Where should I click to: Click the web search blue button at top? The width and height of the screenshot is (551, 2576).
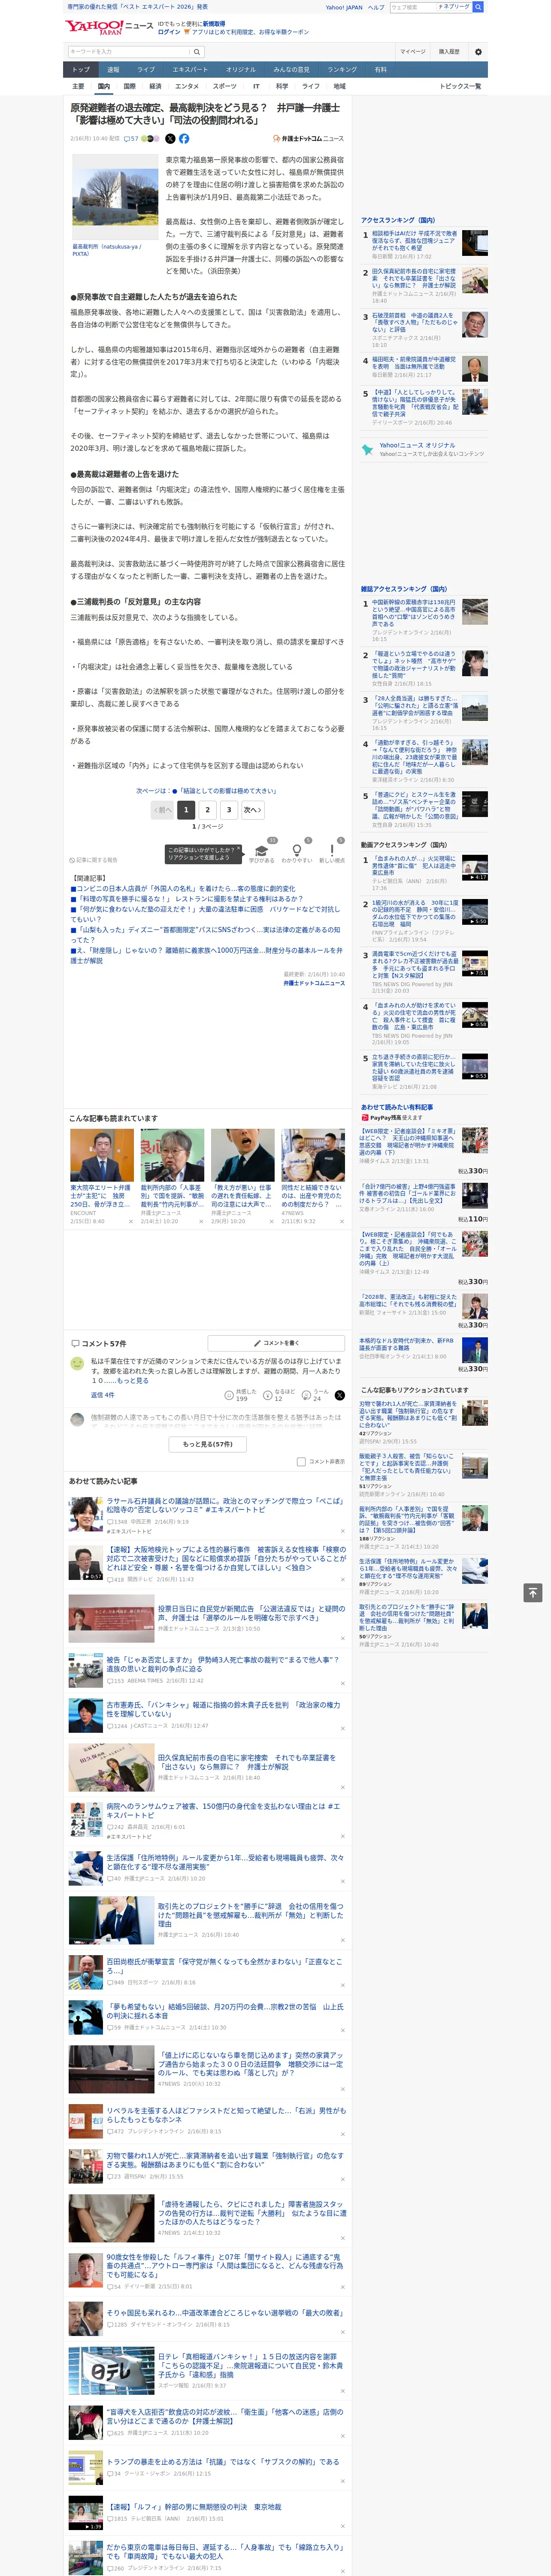pos(478,7)
